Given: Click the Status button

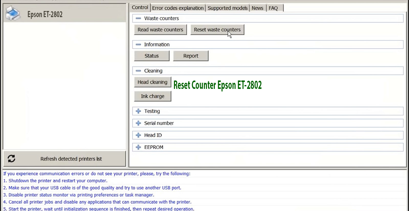Looking at the screenshot, I should [152, 56].
